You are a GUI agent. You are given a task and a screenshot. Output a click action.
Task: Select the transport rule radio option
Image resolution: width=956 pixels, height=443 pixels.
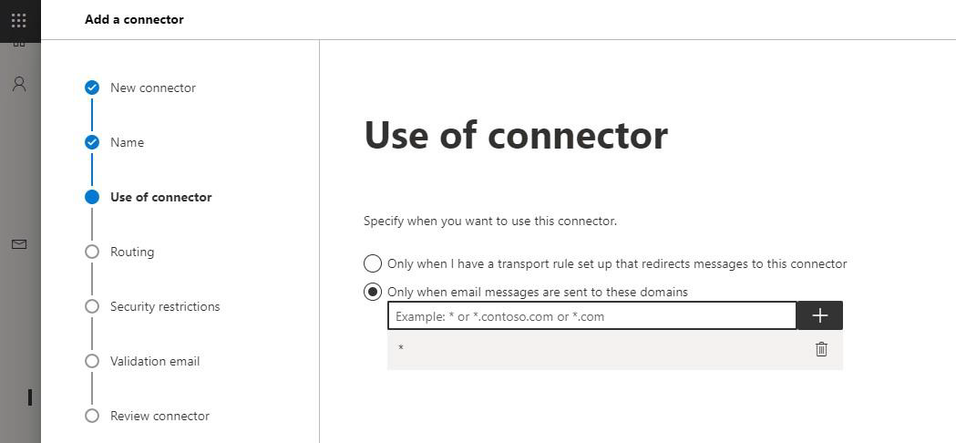(373, 263)
